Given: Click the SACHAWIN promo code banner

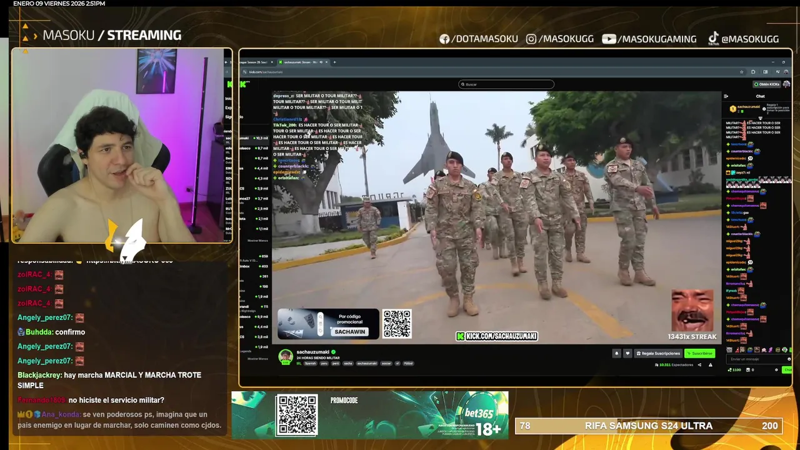Looking at the screenshot, I should 328,324.
